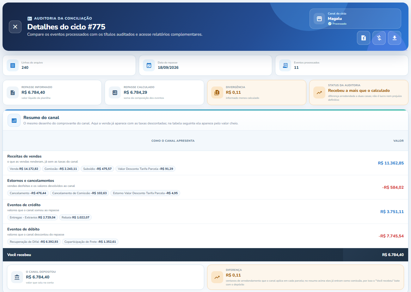Click the Resumo do canal section title
Viewport: 411px width, 292px height.
41,117
